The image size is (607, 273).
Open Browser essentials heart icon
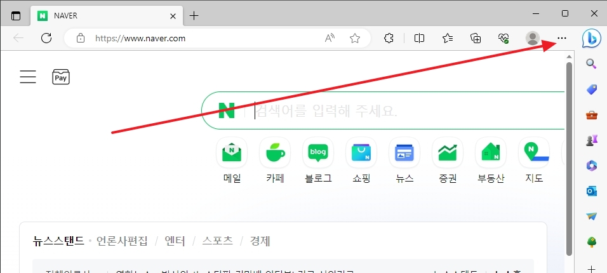504,38
